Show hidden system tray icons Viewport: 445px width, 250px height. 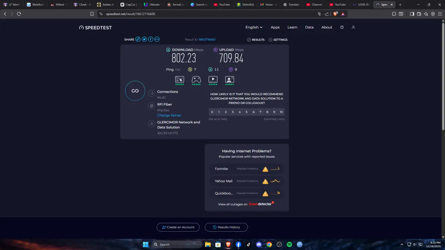(x=402, y=244)
